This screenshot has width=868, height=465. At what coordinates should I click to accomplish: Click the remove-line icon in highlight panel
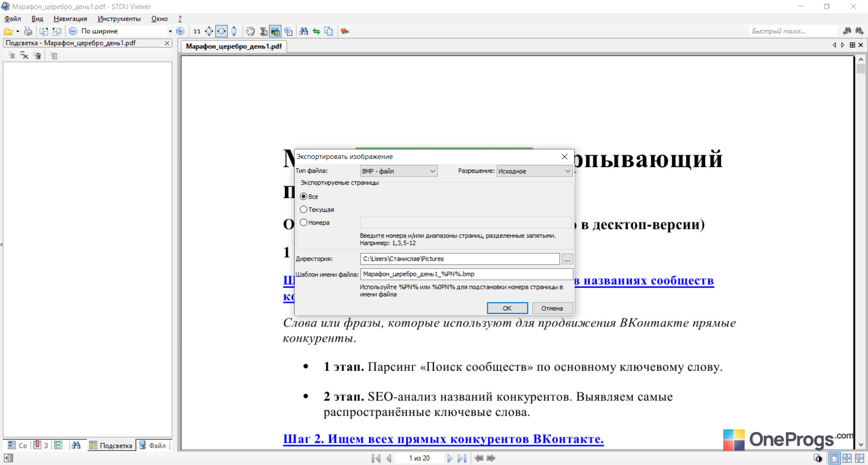(x=24, y=56)
